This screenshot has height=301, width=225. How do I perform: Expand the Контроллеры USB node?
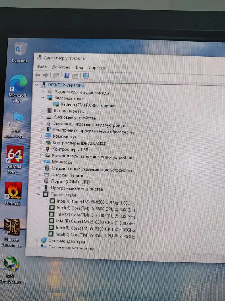pyautogui.click(x=41, y=149)
